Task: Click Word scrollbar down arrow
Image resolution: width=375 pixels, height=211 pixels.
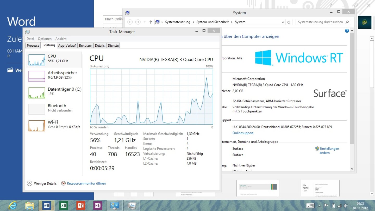Action: [x=372, y=194]
